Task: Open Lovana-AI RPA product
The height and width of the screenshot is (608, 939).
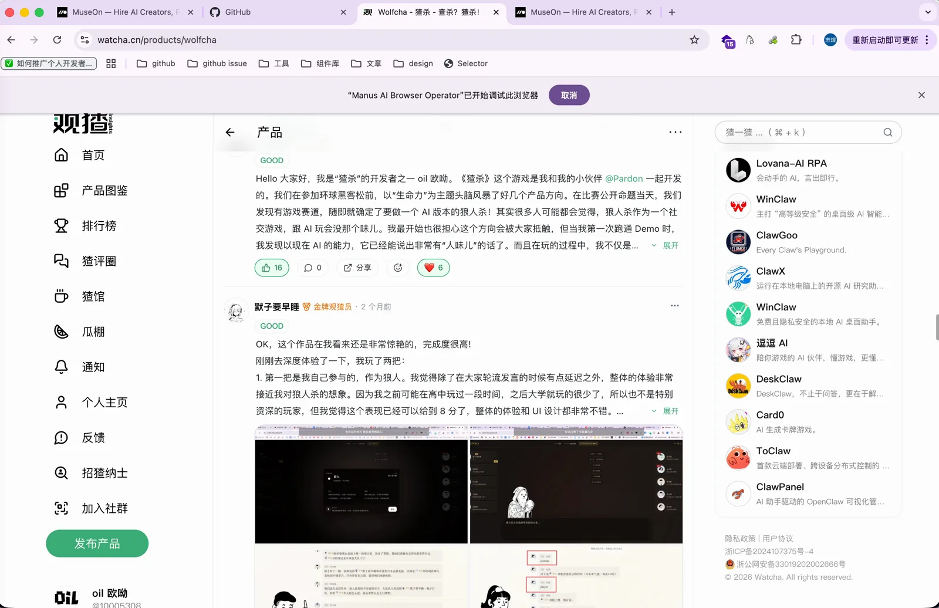Action: click(808, 170)
